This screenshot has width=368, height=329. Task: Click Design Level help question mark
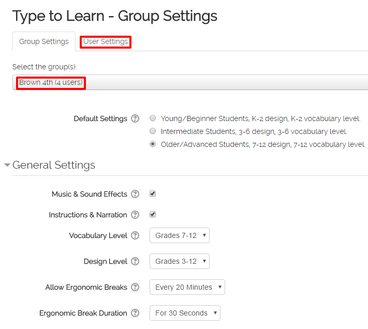pos(135,261)
